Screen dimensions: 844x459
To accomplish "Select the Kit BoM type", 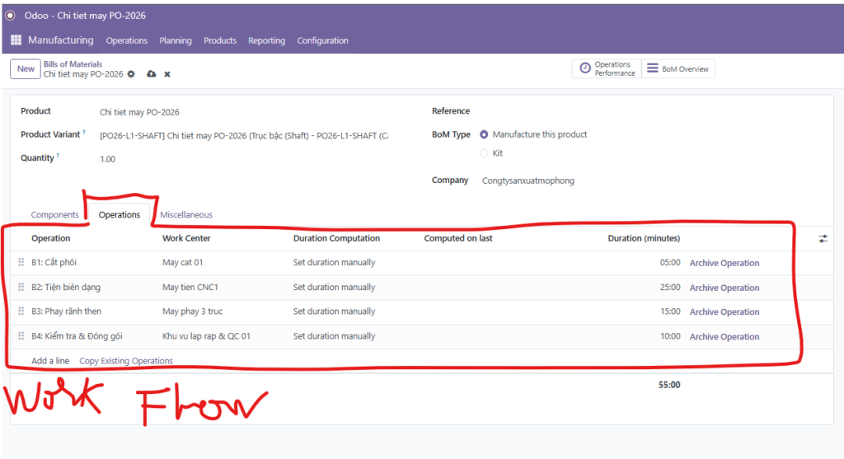I will [x=484, y=153].
